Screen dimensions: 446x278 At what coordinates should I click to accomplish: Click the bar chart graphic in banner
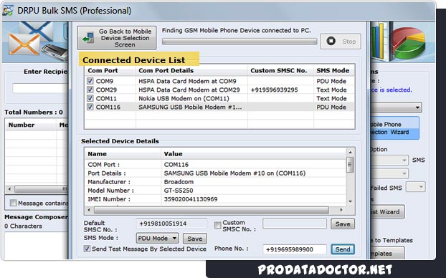pyautogui.click(x=380, y=42)
